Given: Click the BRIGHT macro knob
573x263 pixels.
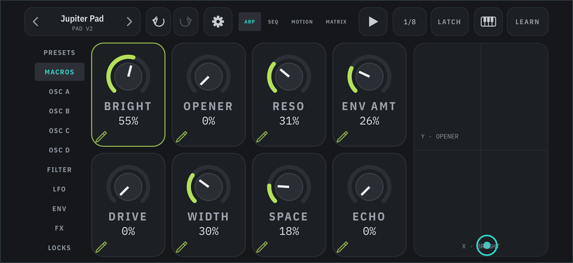Looking at the screenshot, I should click(128, 77).
